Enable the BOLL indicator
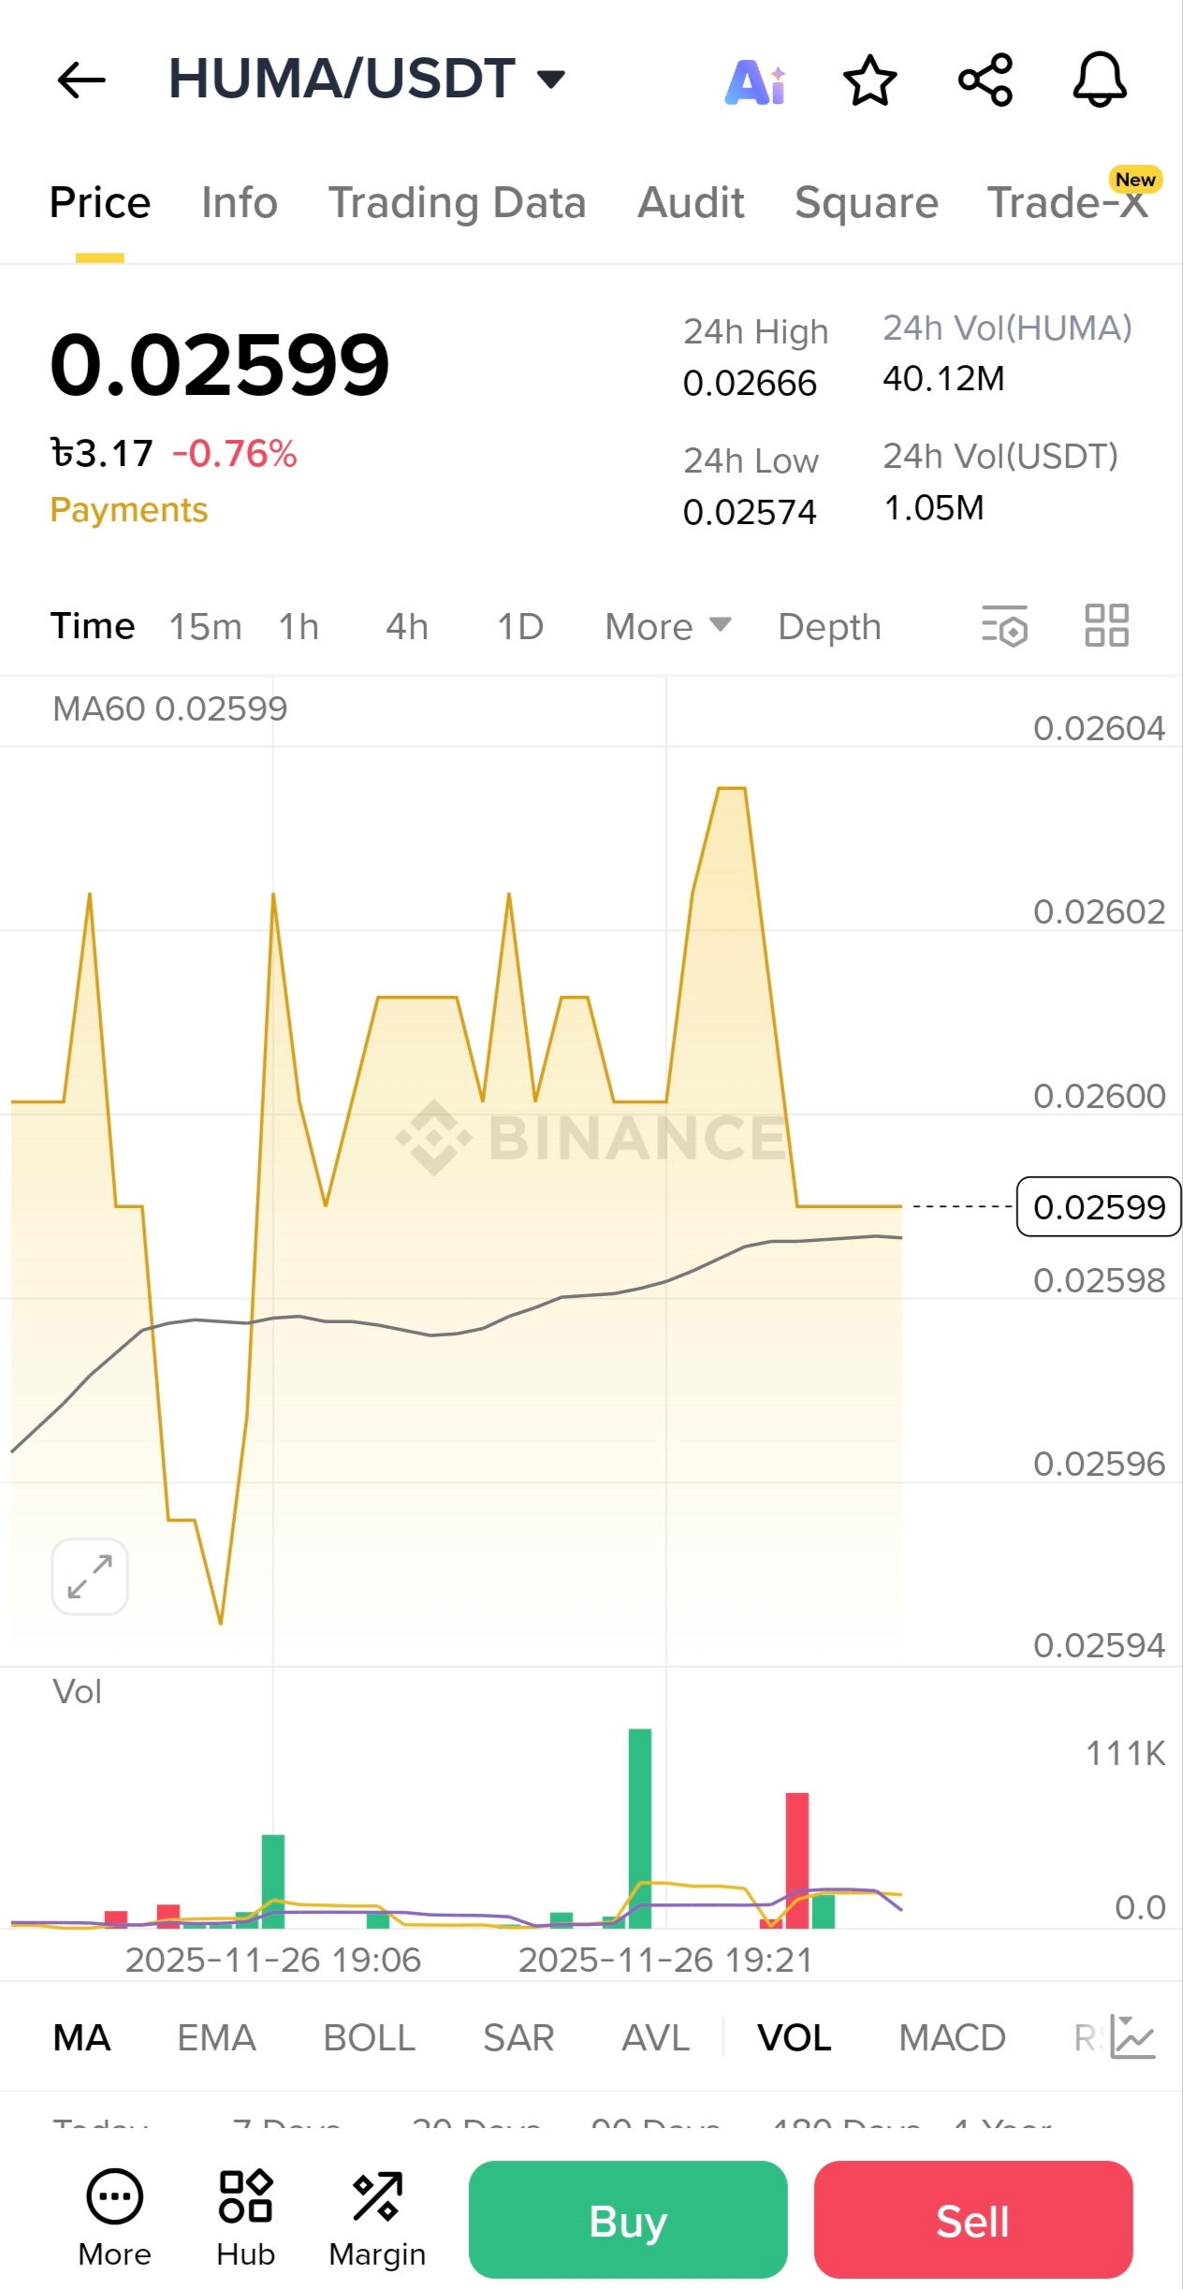1183x2289 pixels. coord(369,2037)
